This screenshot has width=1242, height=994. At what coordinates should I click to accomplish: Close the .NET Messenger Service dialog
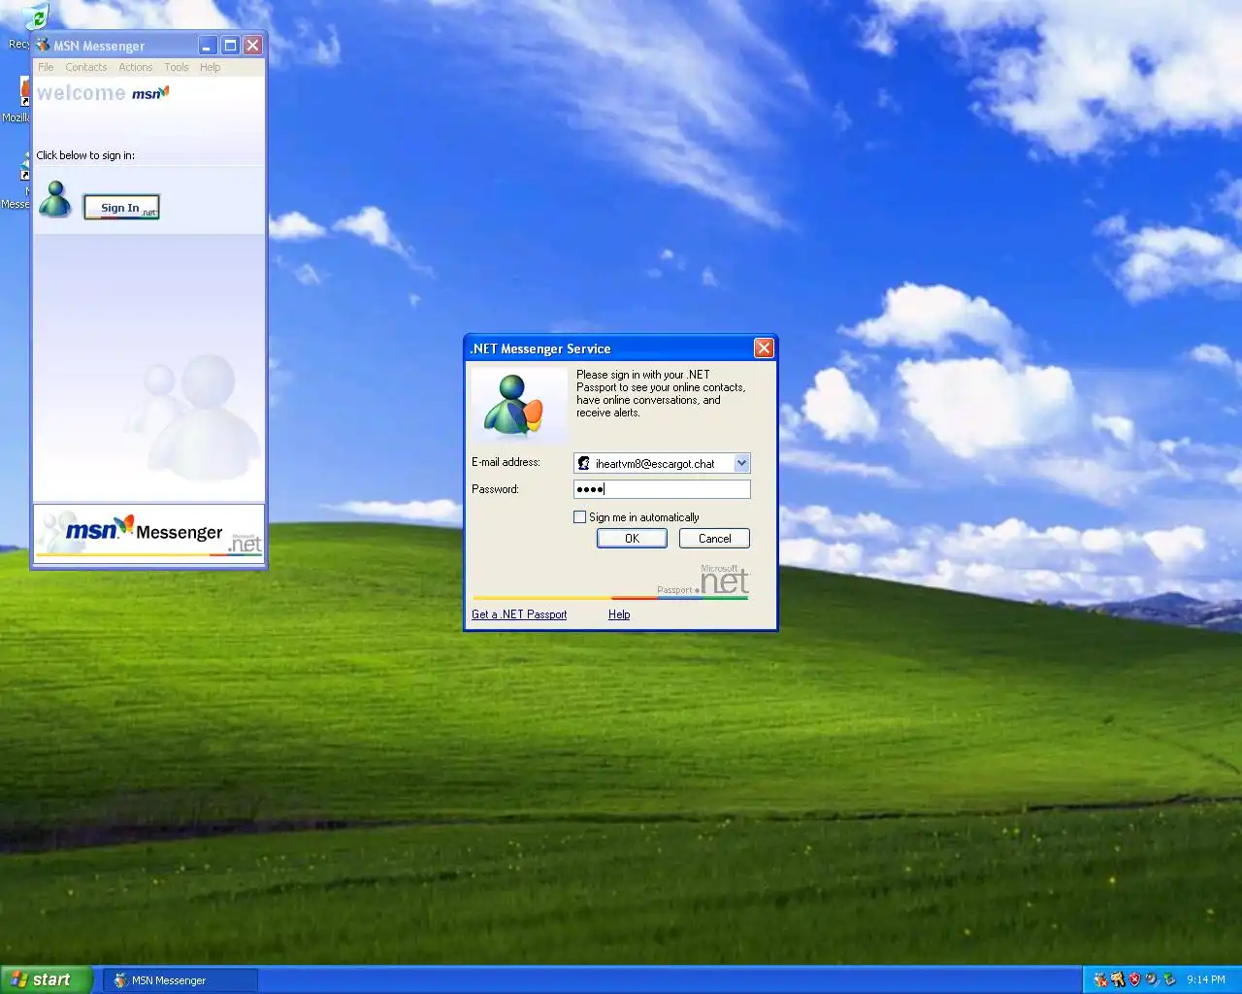pyautogui.click(x=764, y=348)
